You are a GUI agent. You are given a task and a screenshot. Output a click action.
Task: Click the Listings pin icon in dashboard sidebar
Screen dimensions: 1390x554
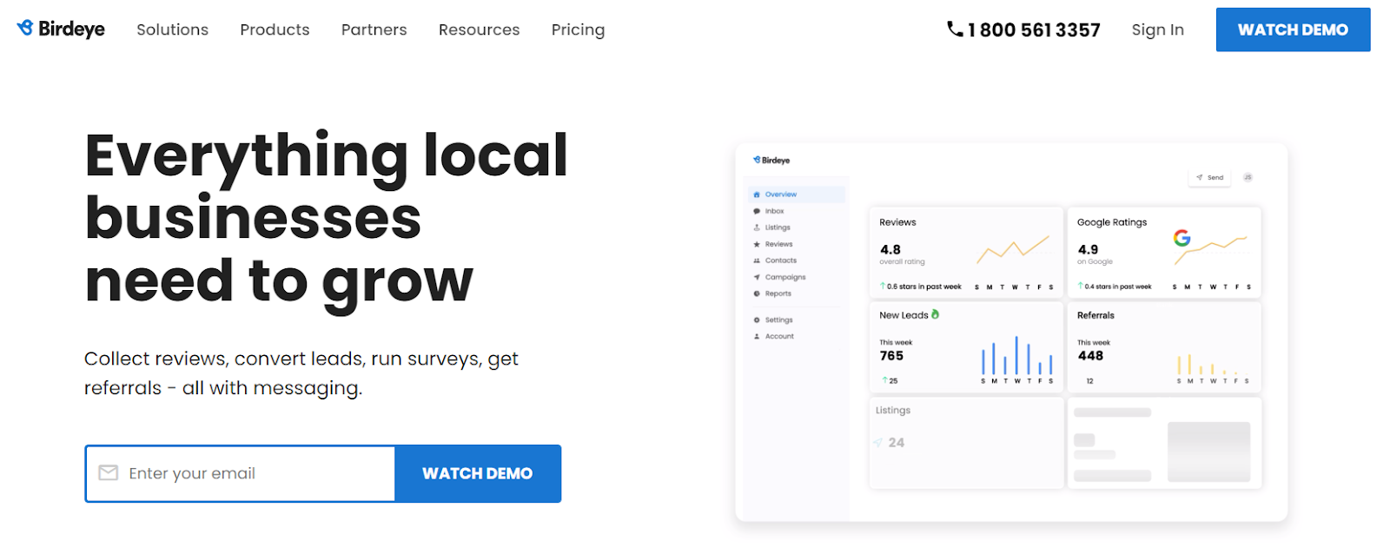point(757,228)
